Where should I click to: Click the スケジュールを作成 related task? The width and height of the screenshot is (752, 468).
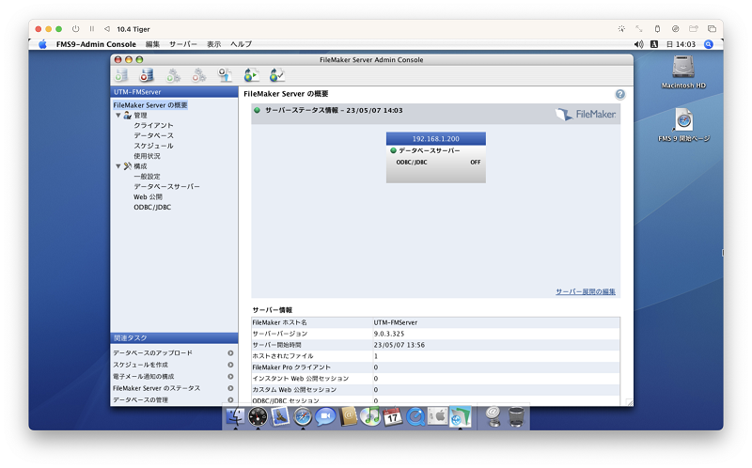[140, 365]
